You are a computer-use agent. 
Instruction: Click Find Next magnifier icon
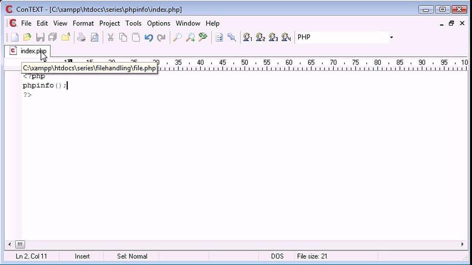coord(190,37)
